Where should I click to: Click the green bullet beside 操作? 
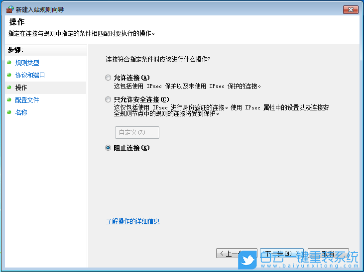(9, 87)
